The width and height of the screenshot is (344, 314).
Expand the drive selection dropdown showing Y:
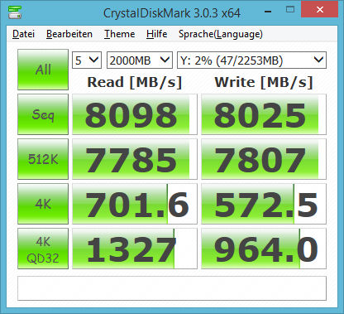point(251,60)
